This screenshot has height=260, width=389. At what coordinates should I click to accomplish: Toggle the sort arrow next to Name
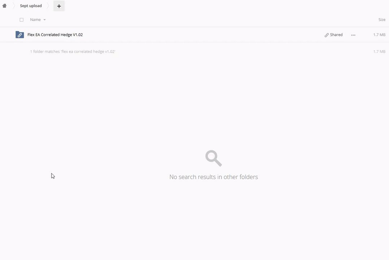tap(44, 20)
